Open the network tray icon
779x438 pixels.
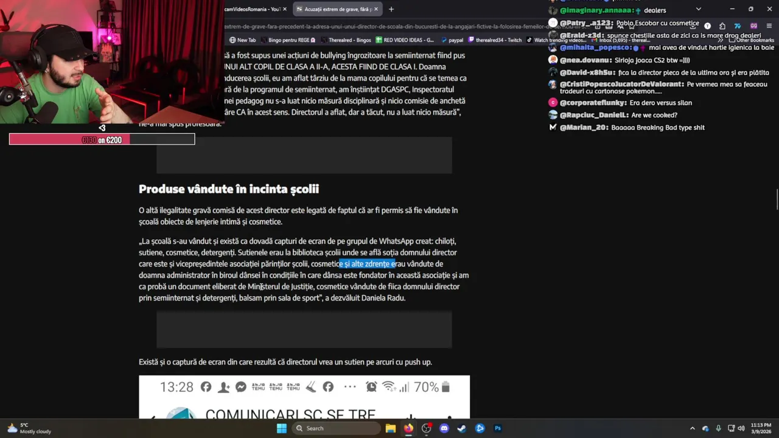coord(731,428)
